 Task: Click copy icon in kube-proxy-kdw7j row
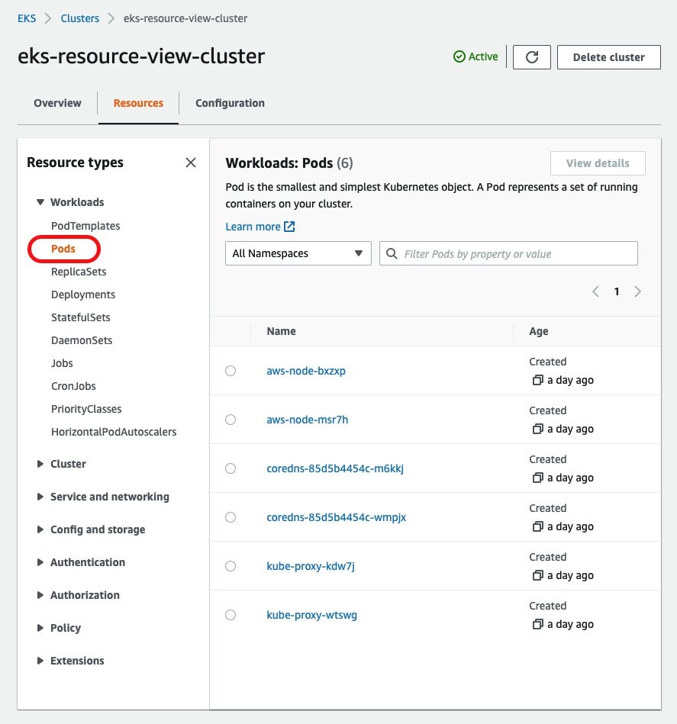click(537, 576)
